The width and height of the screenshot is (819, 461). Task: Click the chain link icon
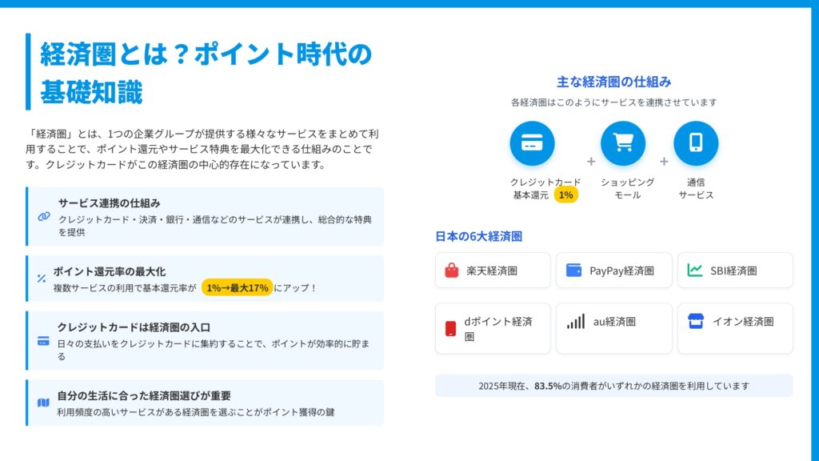point(44,217)
